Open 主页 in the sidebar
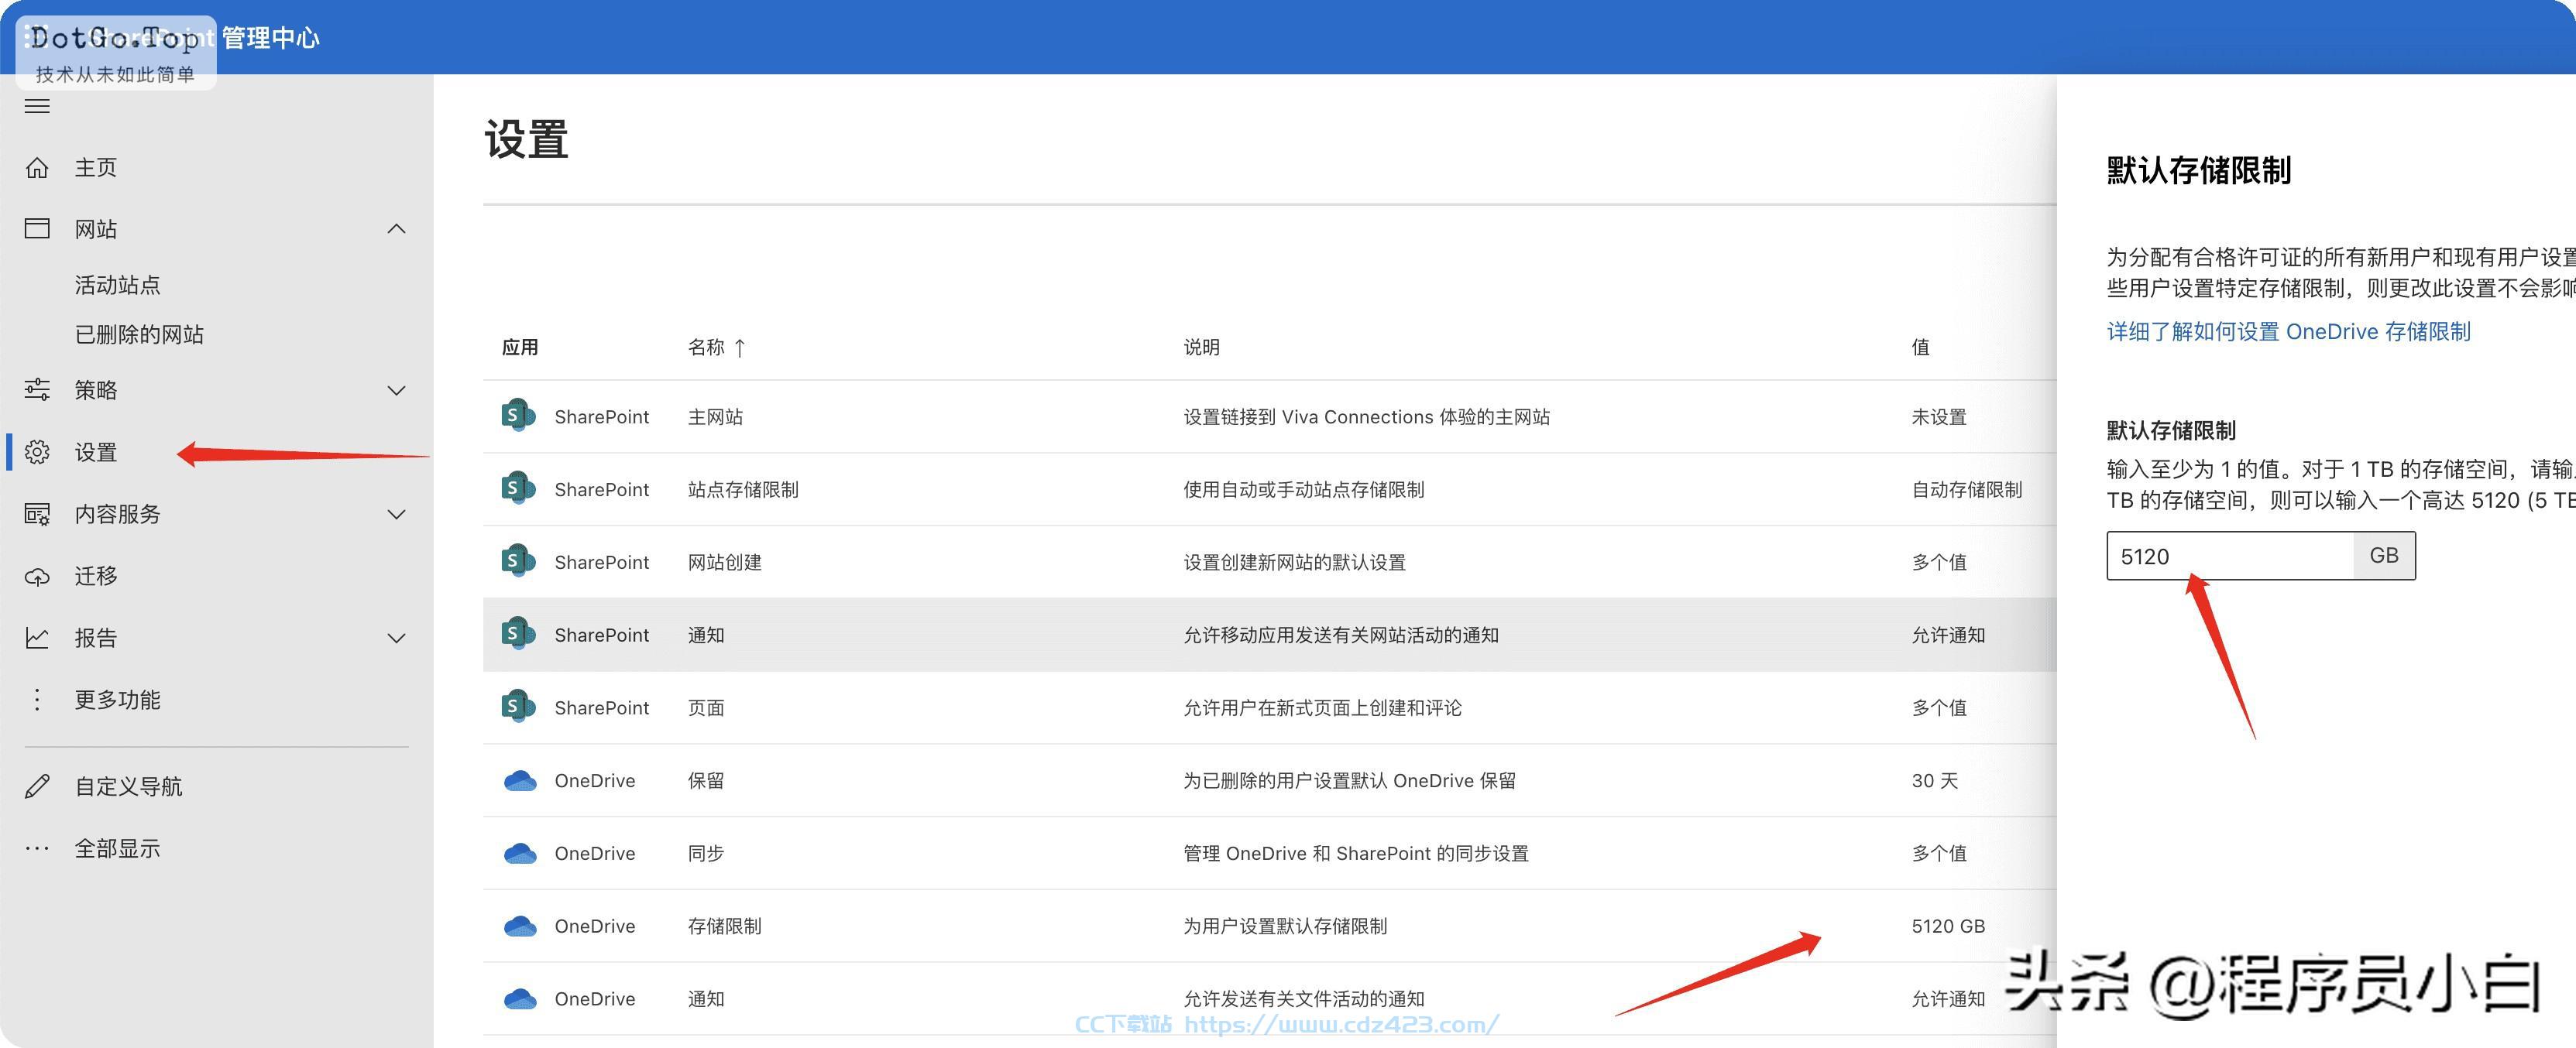The width and height of the screenshot is (2576, 1048). point(96,168)
